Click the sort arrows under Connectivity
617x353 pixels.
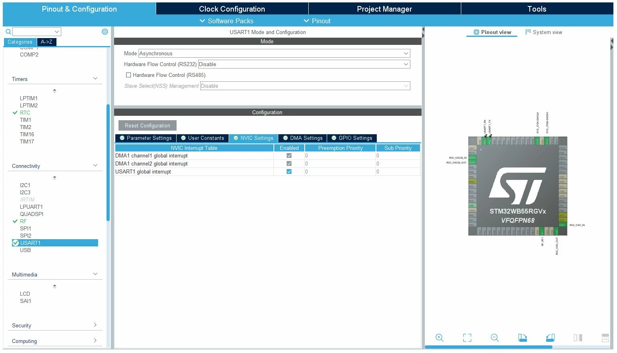54,178
